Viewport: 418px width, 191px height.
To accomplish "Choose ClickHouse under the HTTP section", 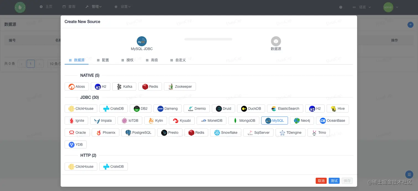I will [x=81, y=166].
